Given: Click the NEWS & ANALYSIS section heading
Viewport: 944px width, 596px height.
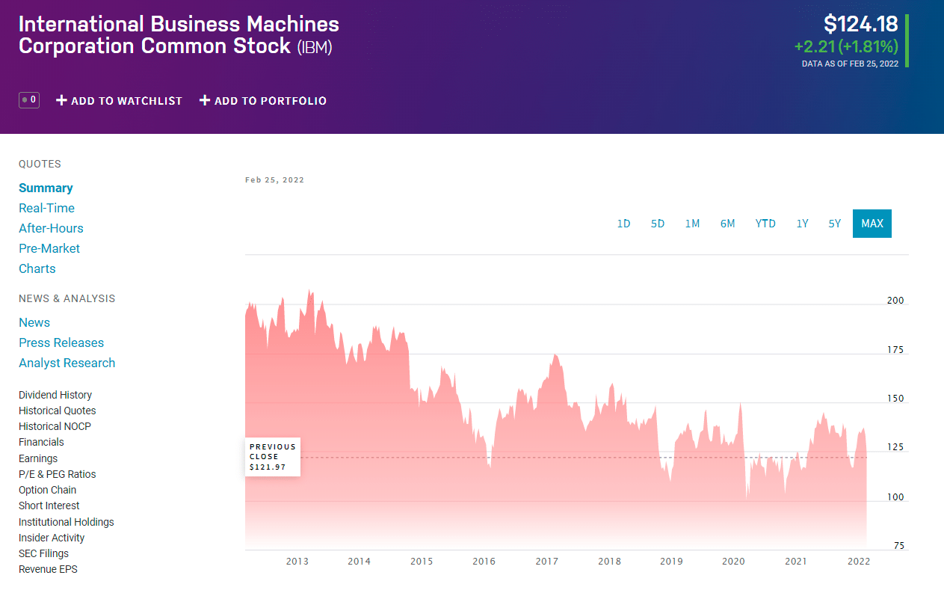Looking at the screenshot, I should (x=67, y=298).
